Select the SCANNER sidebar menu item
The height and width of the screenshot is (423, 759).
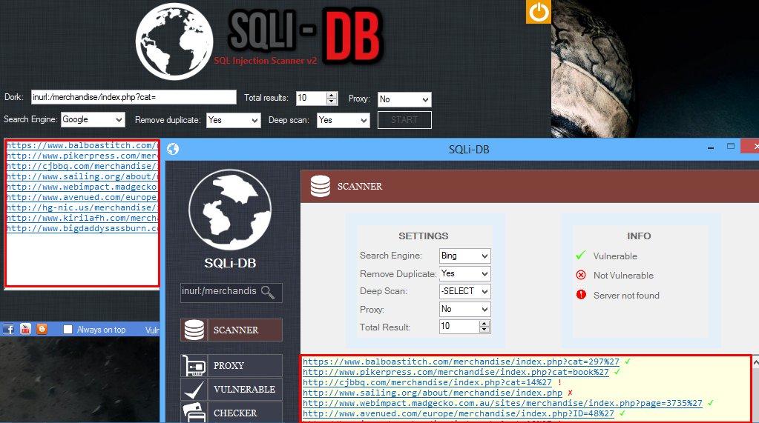tap(231, 330)
